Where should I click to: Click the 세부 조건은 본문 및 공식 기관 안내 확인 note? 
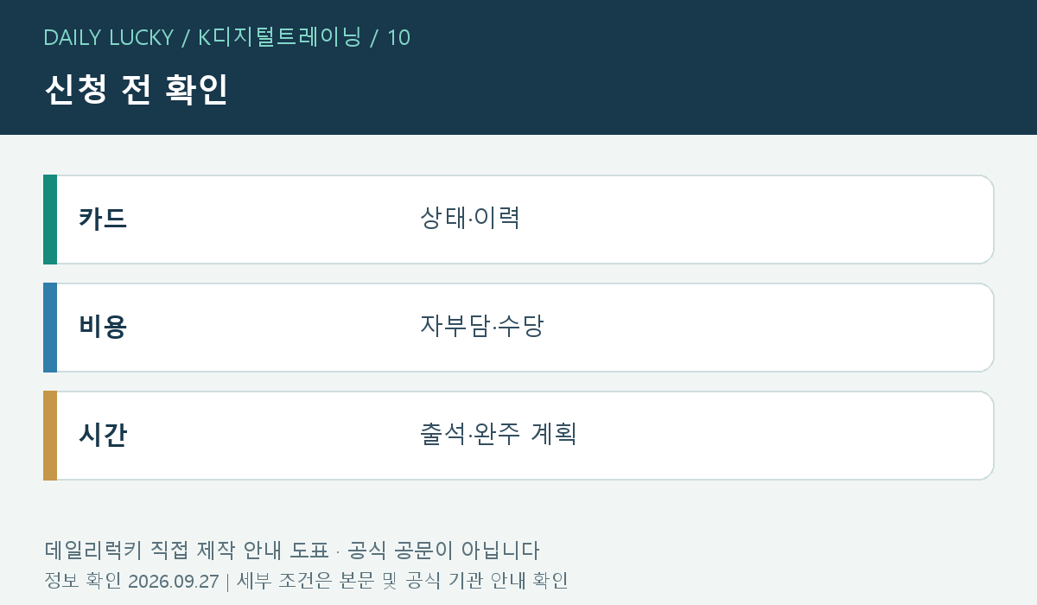tap(402, 581)
